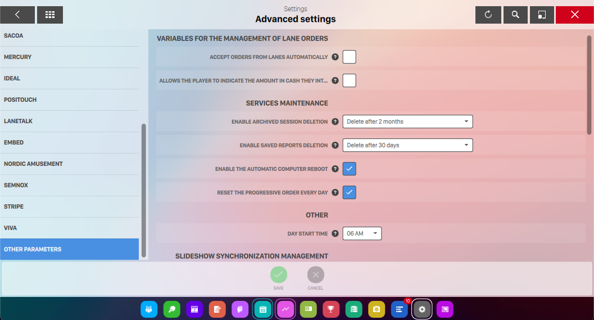Toggle Reset the Progressive Order Every Day
The height and width of the screenshot is (320, 594).
click(x=350, y=192)
